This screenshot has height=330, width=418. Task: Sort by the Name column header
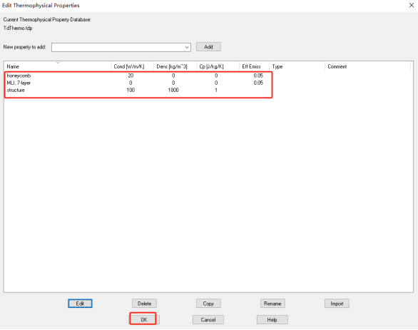[x=57, y=66]
